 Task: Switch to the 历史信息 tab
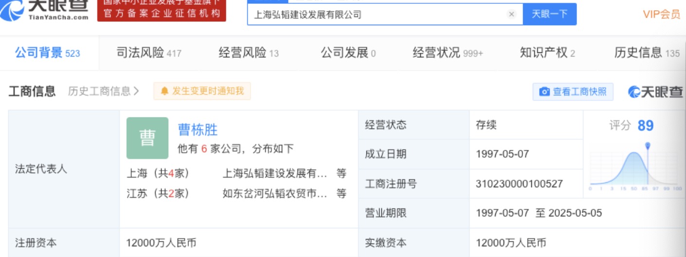[647, 53]
